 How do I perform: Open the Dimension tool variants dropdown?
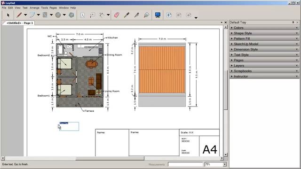click(x=108, y=15)
